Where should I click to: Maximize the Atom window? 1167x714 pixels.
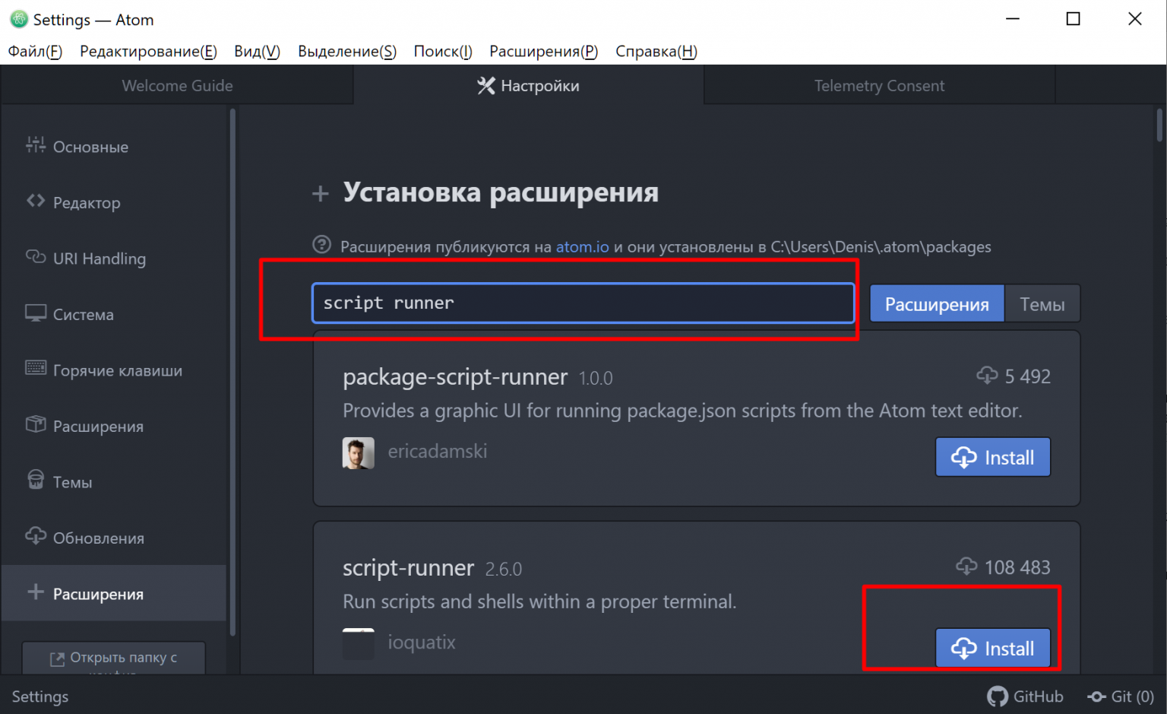click(x=1073, y=19)
